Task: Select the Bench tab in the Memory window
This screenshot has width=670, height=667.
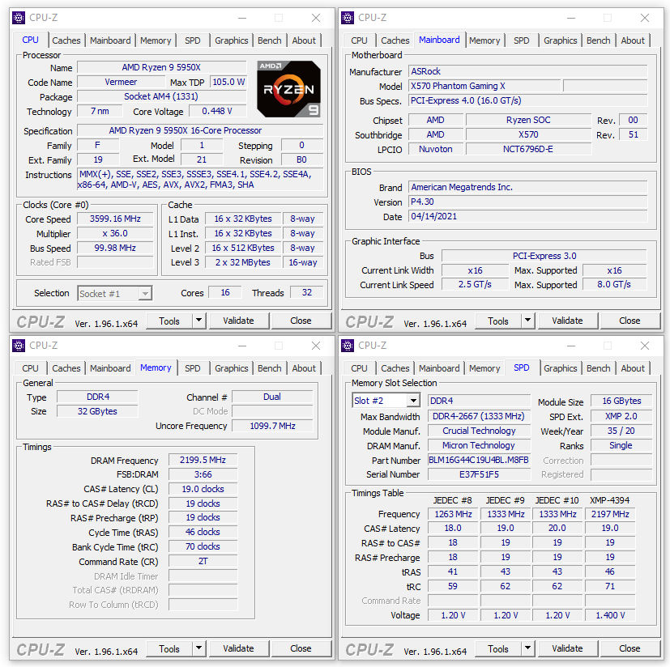Action: [270, 368]
